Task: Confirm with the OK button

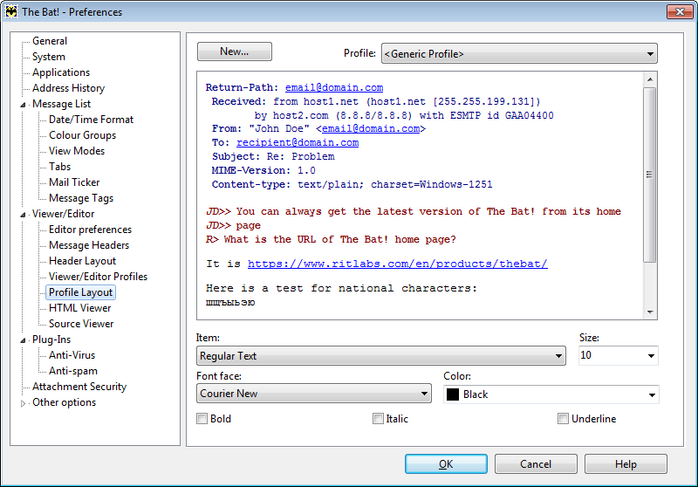Action: coord(446,464)
